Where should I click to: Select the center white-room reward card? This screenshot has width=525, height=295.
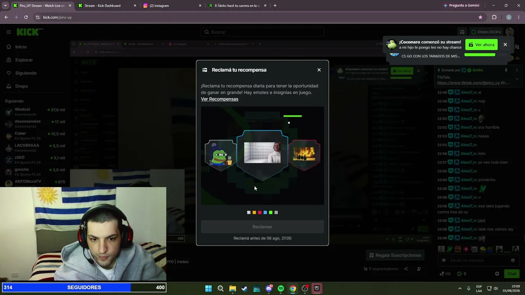pos(262,155)
